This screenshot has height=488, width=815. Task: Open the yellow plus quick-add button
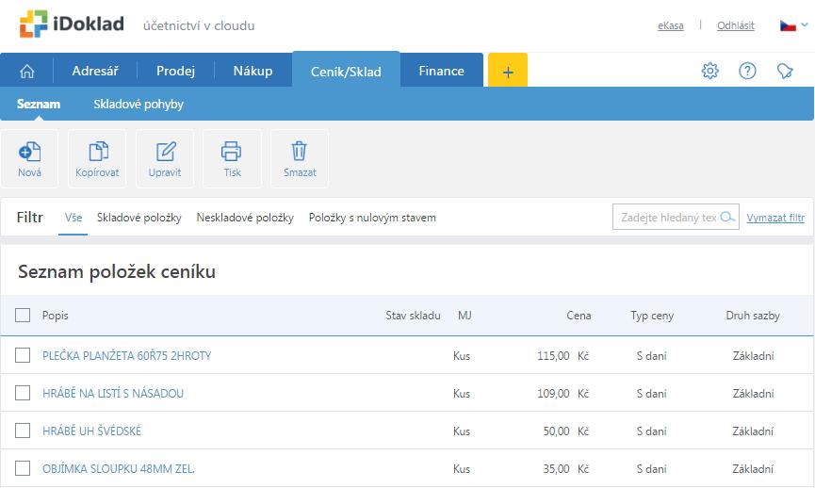508,72
